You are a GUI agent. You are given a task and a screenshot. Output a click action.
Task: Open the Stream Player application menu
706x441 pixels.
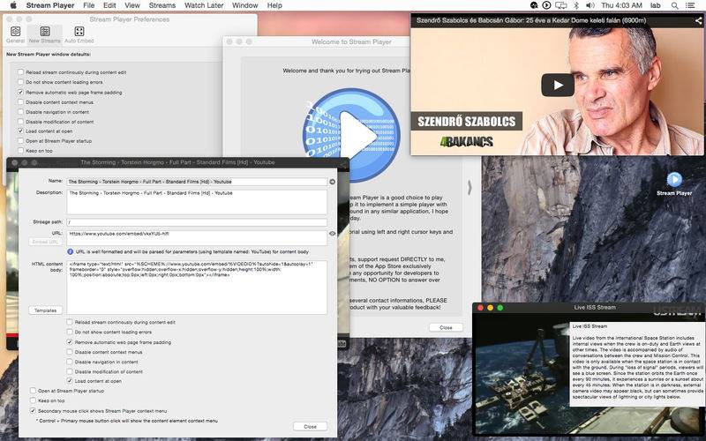pos(50,5)
